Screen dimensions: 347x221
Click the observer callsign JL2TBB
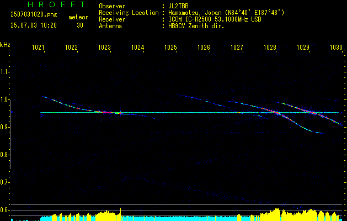click(178, 6)
